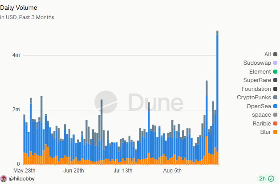The image size is (280, 184).
Task: Select the spaace legend label
Action: [261, 115]
